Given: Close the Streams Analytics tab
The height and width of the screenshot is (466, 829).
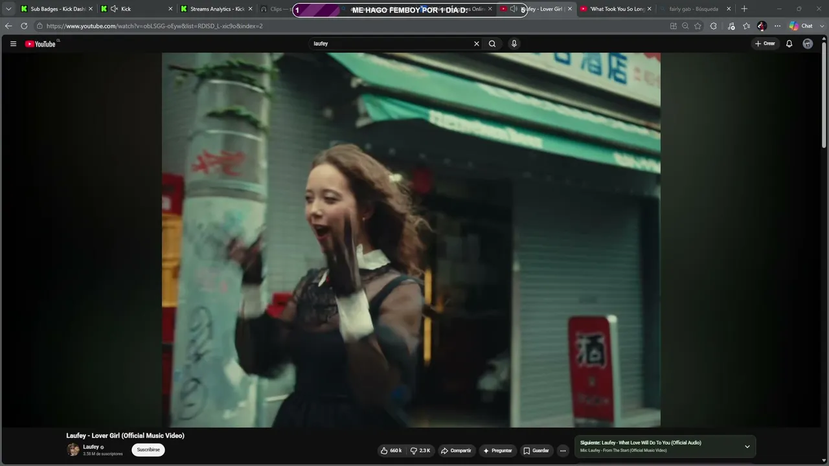Looking at the screenshot, I should [x=251, y=9].
